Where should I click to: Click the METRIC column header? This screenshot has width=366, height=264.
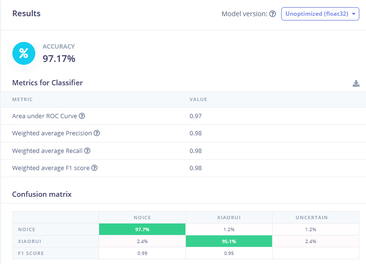click(22, 99)
